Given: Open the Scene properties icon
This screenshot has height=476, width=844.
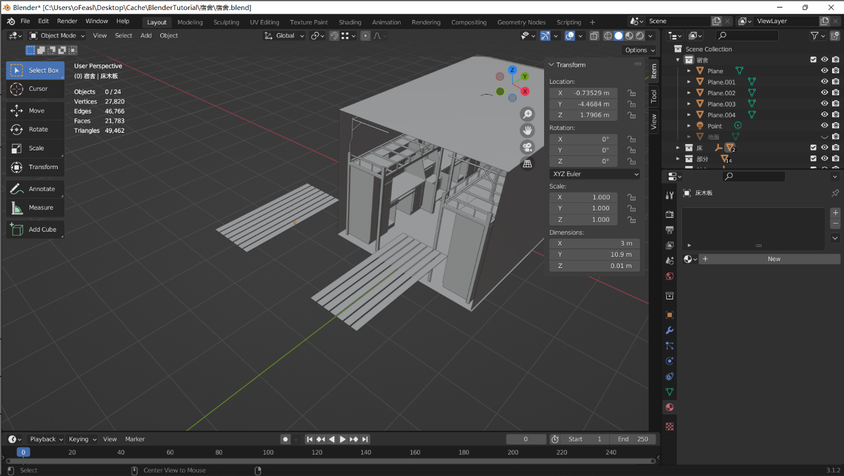Looking at the screenshot, I should tap(669, 261).
